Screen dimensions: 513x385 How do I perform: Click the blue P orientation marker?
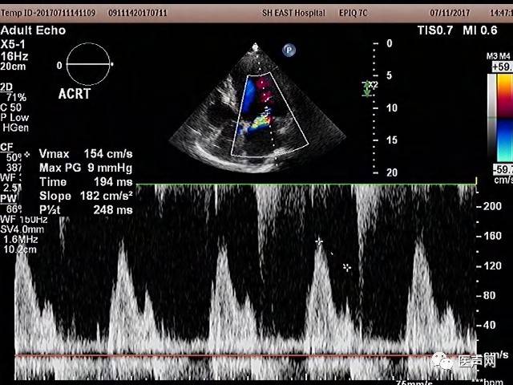pyautogui.click(x=287, y=51)
